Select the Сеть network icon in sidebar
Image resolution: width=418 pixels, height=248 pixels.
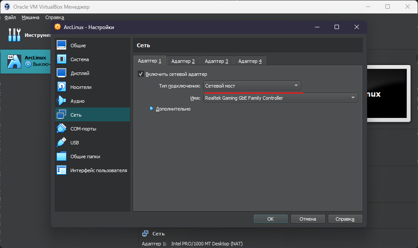point(61,114)
